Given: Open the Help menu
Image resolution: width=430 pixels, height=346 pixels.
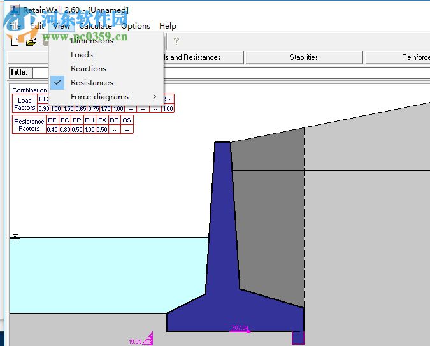Looking at the screenshot, I should (168, 26).
